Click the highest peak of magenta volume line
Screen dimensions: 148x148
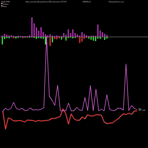point(46,37)
